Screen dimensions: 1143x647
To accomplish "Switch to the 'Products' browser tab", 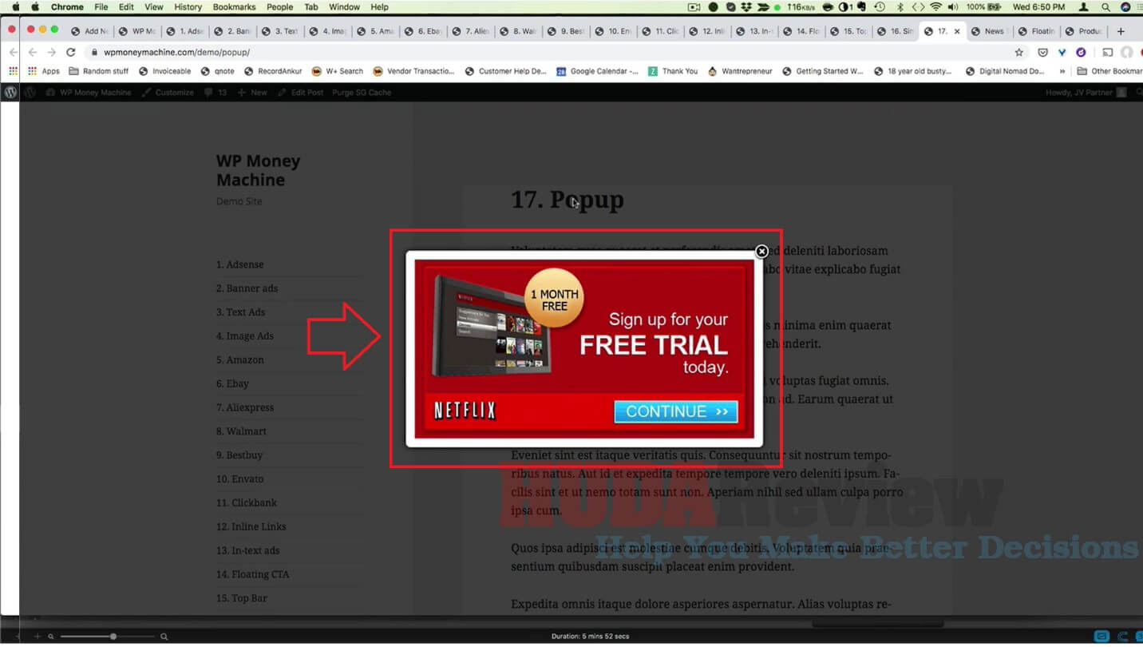I will click(1083, 31).
